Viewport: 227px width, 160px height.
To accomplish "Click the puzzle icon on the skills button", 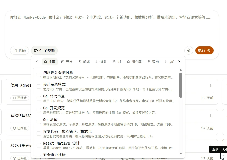I will click(36, 51).
